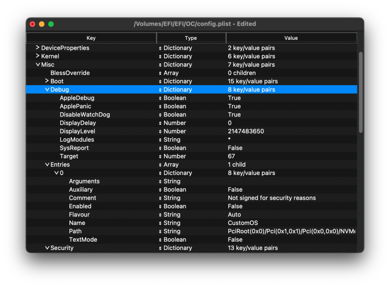This screenshot has height=287, width=390.
Task: Select the DisplayDelay key
Action: 78,123
